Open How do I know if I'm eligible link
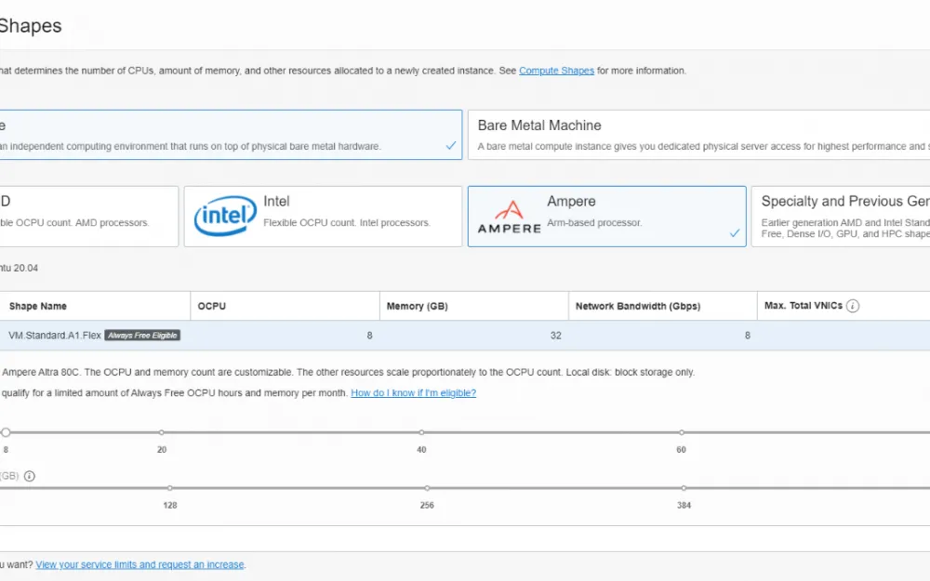This screenshot has height=581, width=930. click(414, 393)
